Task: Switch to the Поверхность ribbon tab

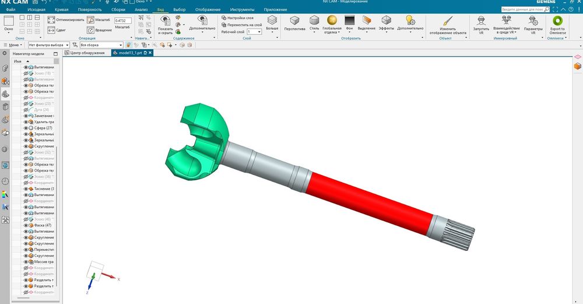Action: (x=90, y=10)
